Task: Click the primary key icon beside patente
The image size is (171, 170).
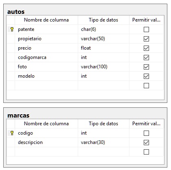Action: (12, 29)
